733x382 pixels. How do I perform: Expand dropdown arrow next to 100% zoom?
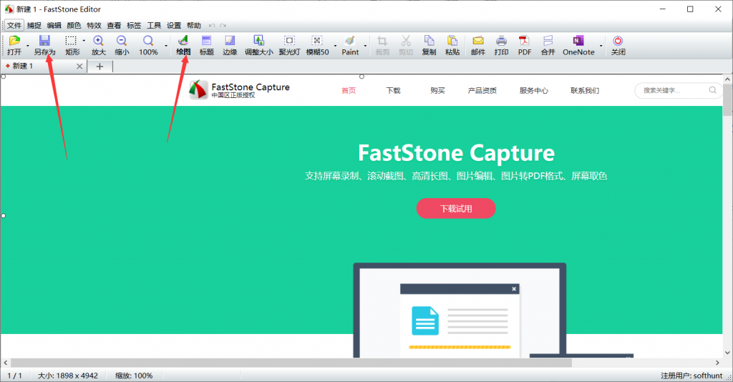coord(166,46)
